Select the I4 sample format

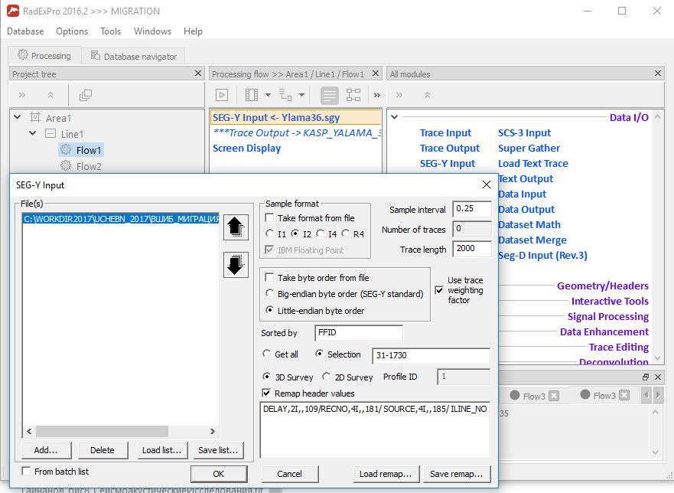(x=321, y=233)
